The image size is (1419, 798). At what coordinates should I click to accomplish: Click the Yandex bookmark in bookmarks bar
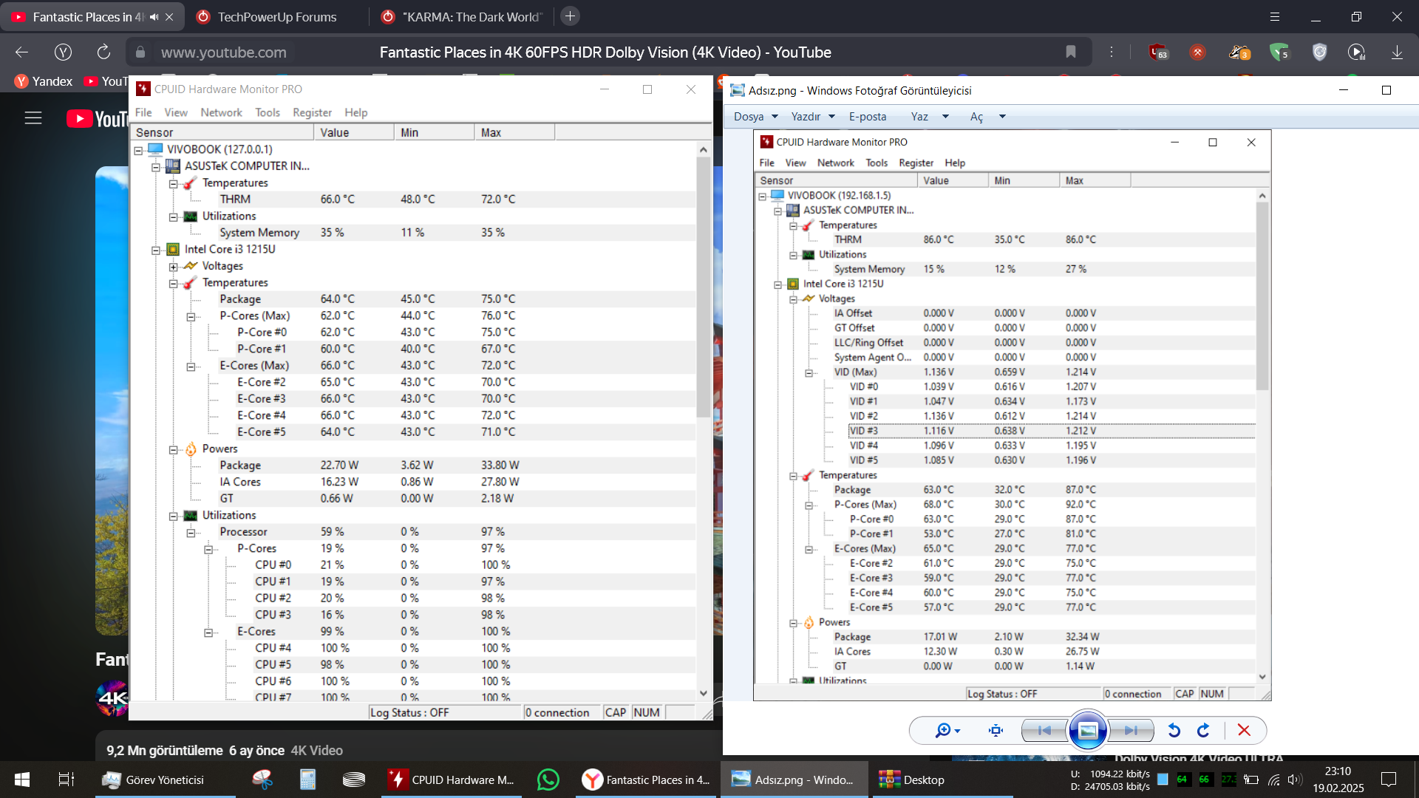click(44, 81)
